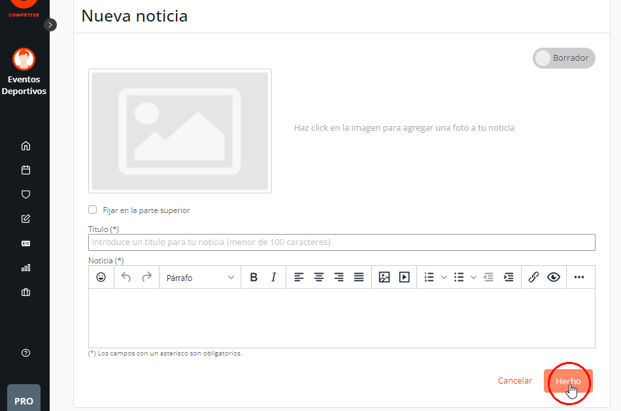Toggle bold formatting in the editor
Screen dimensions: 621x411
(x=254, y=277)
